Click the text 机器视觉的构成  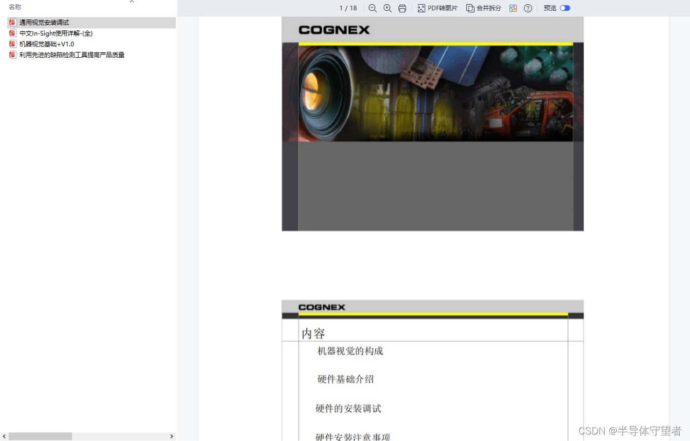tap(350, 351)
